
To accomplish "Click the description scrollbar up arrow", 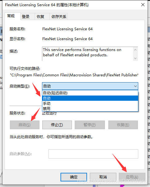I will coord(135,50).
